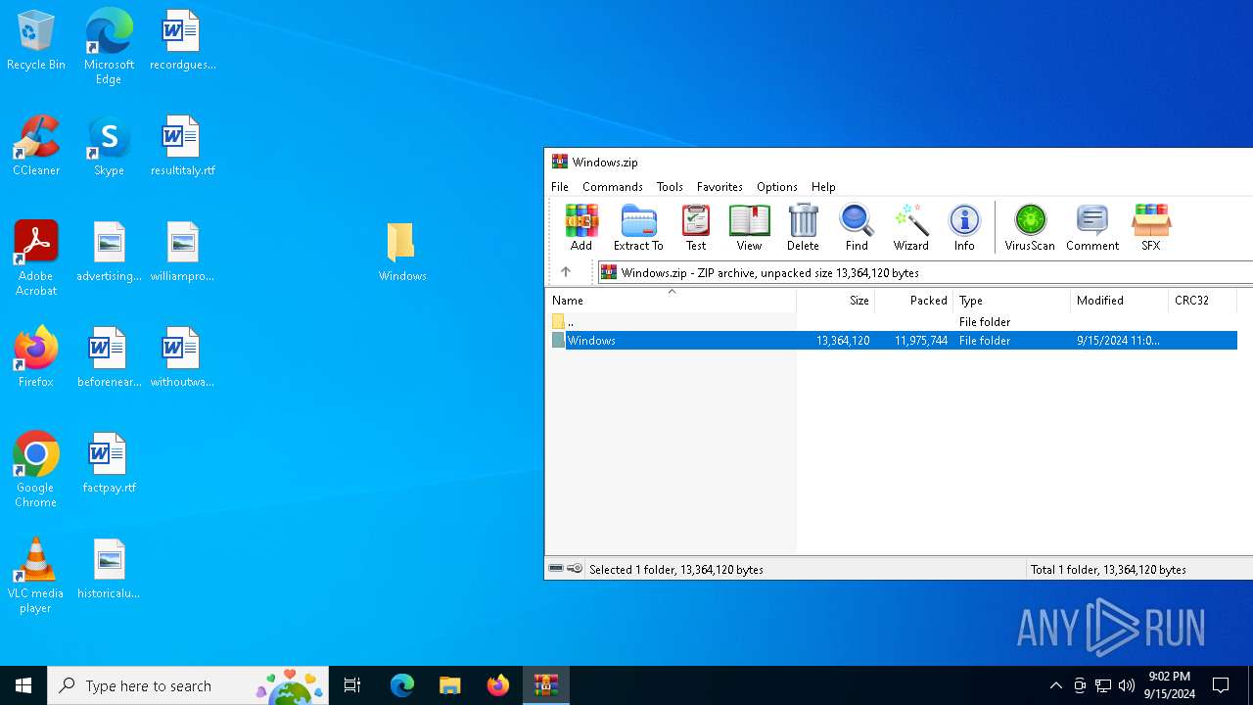Select the VLC media player shortcut
The width and height of the screenshot is (1253, 705).
(x=36, y=576)
